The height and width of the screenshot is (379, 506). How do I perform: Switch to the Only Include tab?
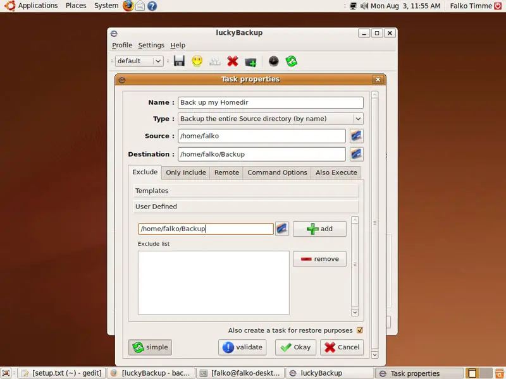(186, 172)
